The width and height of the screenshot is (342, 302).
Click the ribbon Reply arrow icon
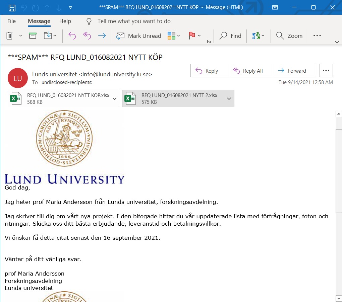[72, 36]
